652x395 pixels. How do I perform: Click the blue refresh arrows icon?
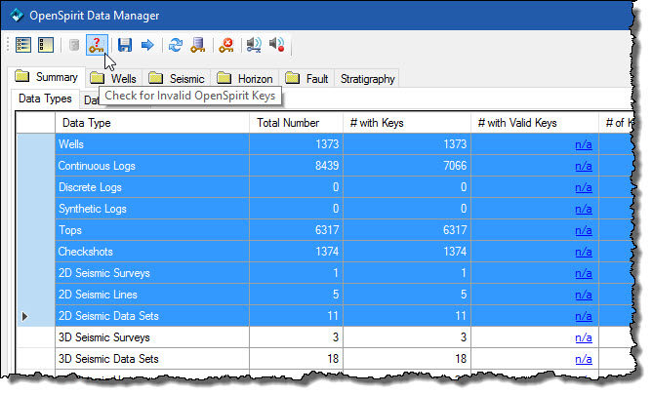[176, 45]
